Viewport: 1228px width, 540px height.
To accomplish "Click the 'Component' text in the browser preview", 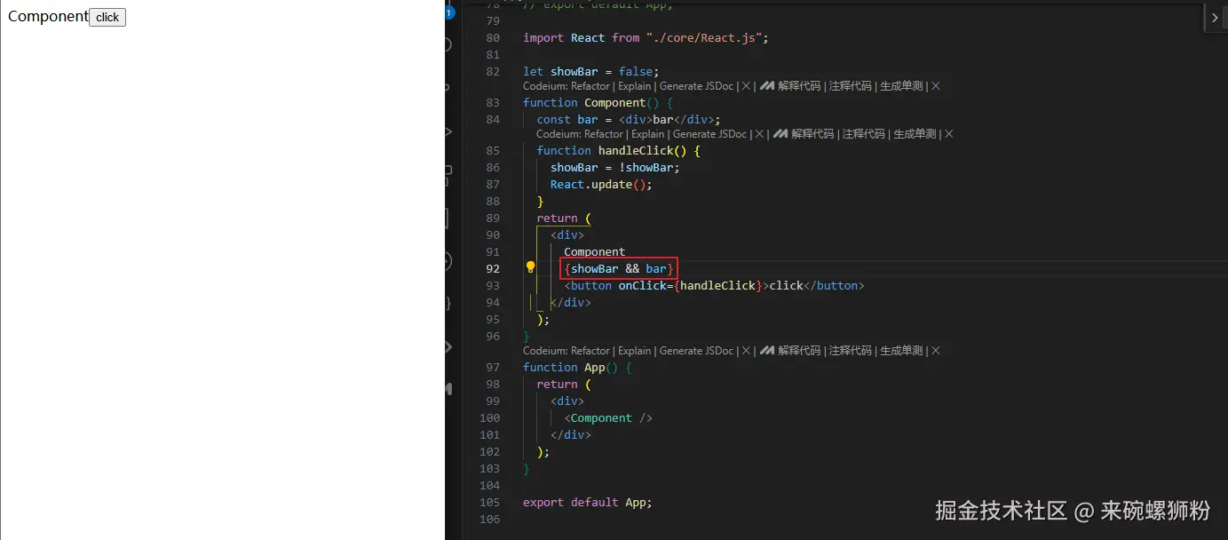I will coord(48,16).
